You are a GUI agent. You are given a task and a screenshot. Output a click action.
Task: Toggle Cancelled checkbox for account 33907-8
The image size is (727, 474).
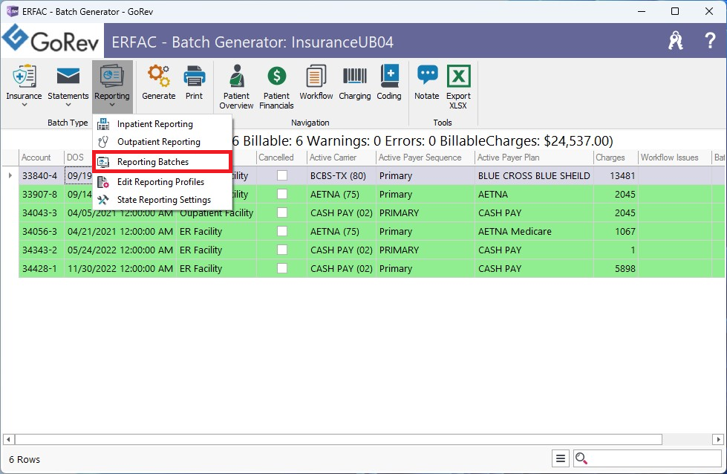point(282,194)
